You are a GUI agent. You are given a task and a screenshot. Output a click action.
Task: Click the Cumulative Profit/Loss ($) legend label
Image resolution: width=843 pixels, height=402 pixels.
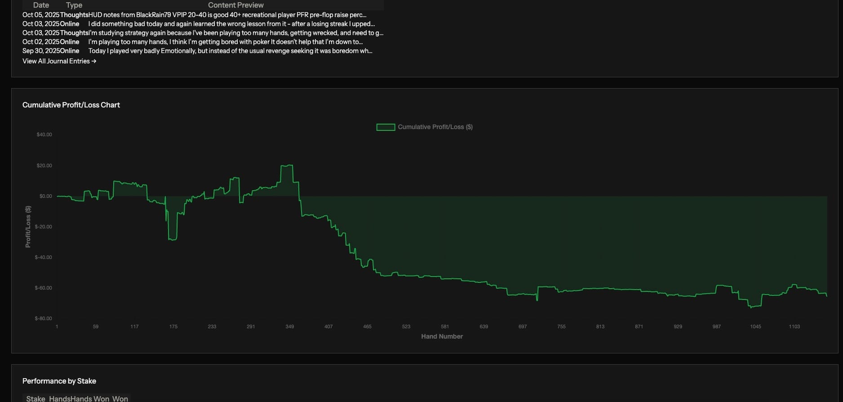click(435, 127)
